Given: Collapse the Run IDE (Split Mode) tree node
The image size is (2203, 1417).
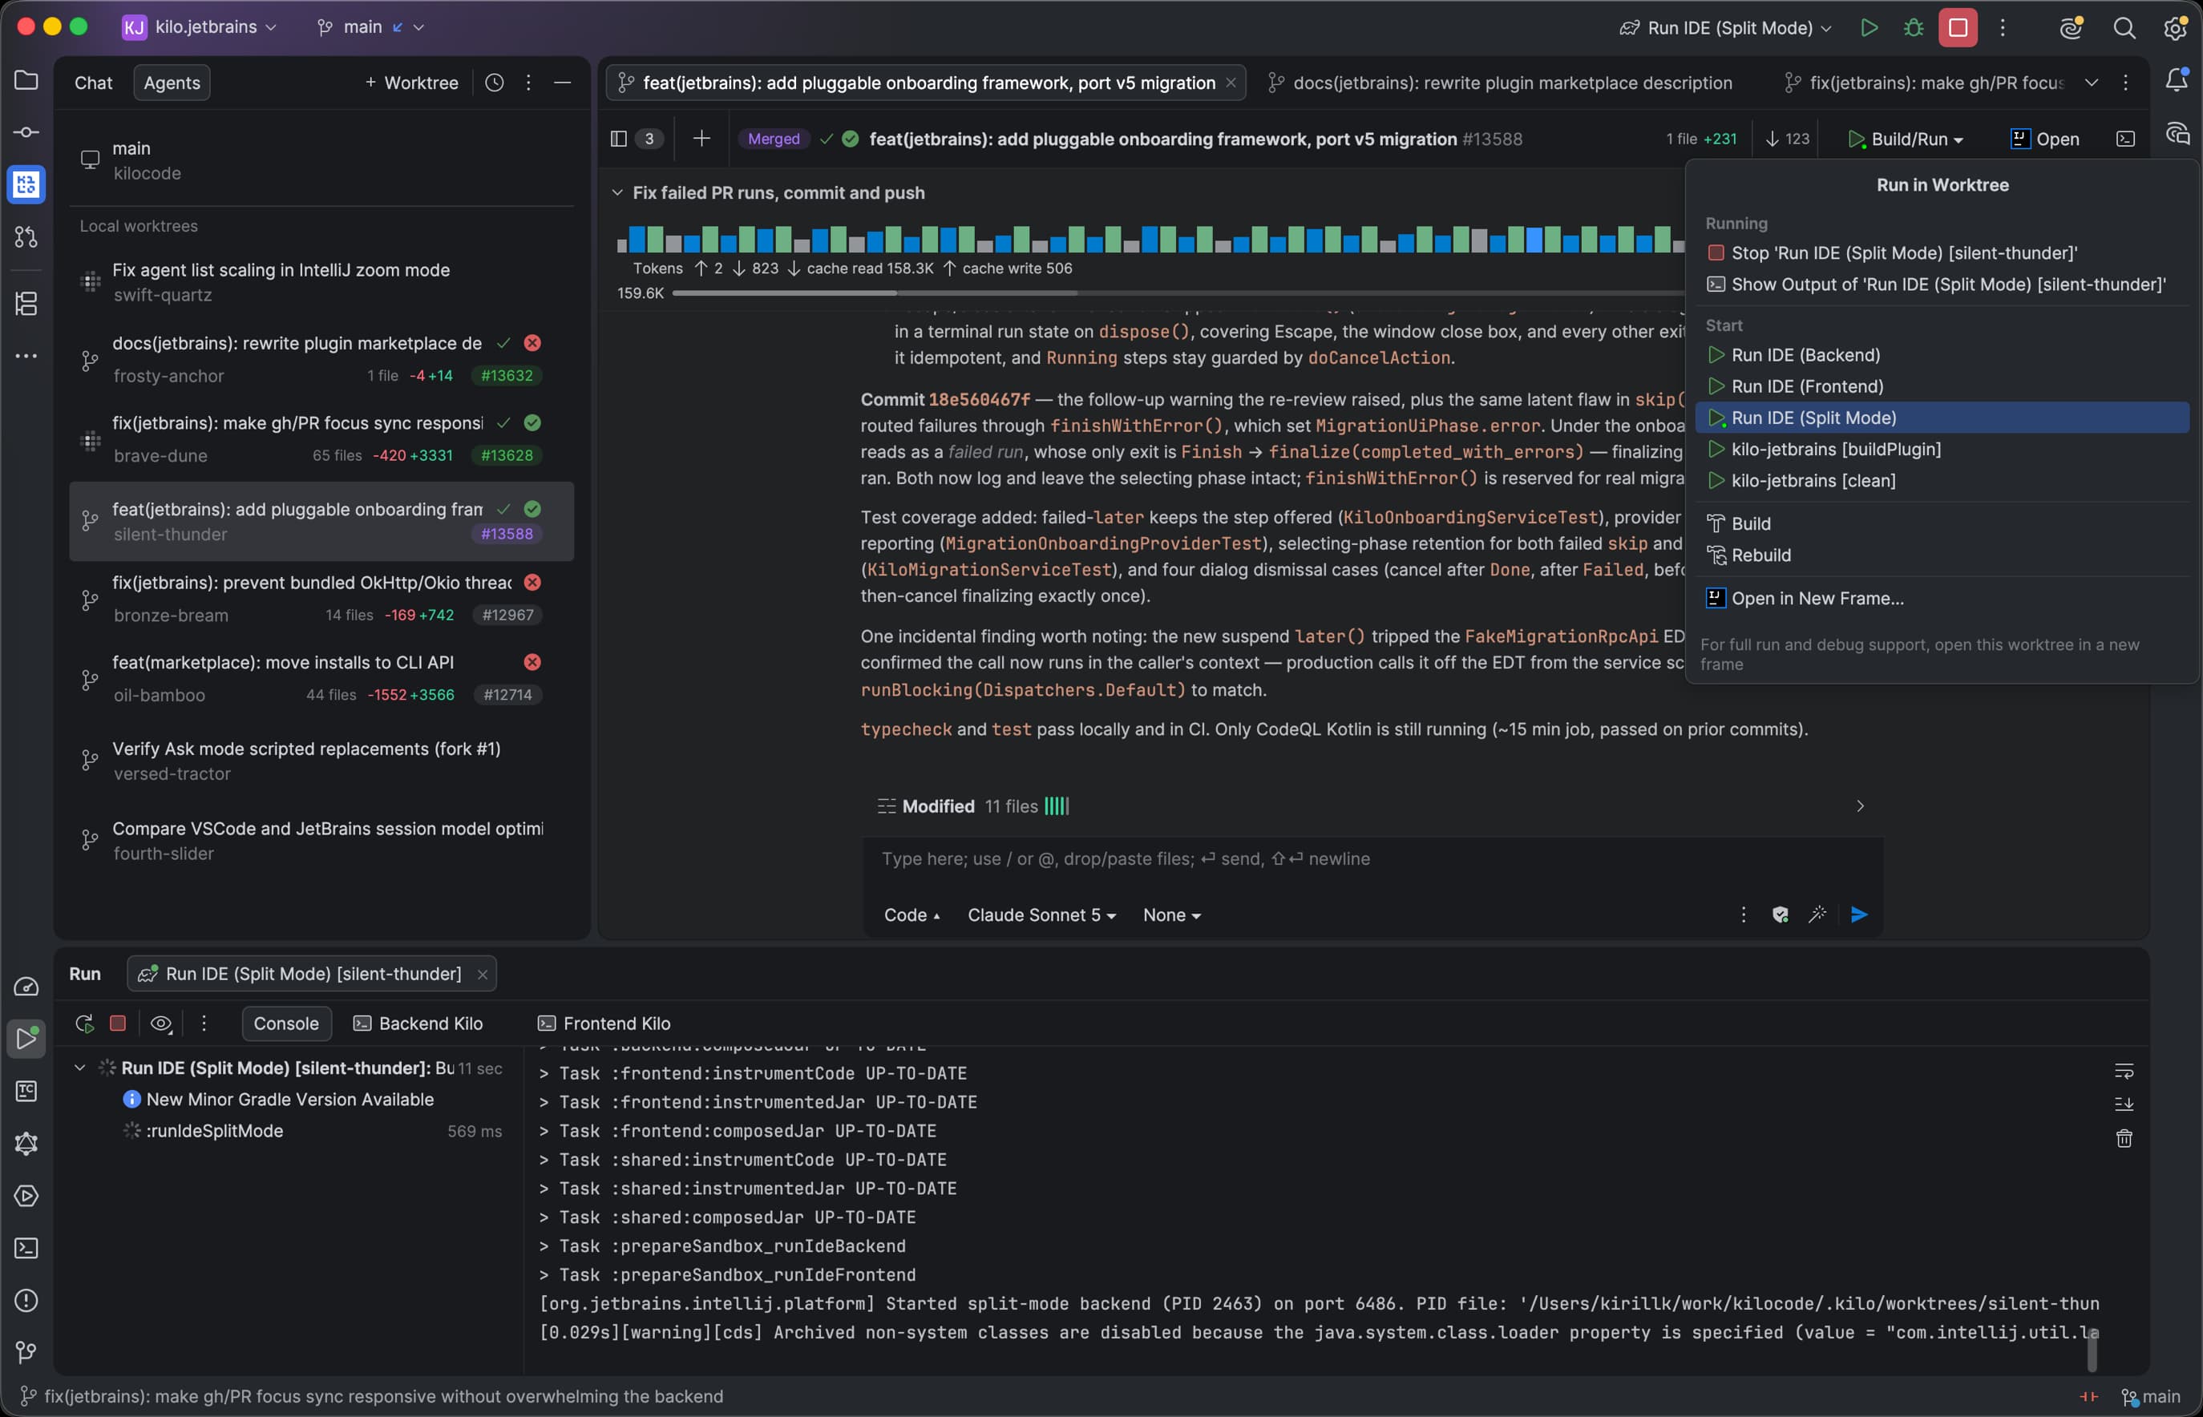Looking at the screenshot, I should (80, 1068).
